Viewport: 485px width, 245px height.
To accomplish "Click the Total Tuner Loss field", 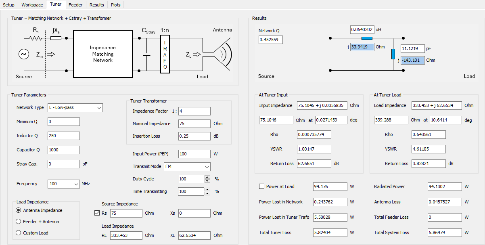I will (x=330, y=233).
